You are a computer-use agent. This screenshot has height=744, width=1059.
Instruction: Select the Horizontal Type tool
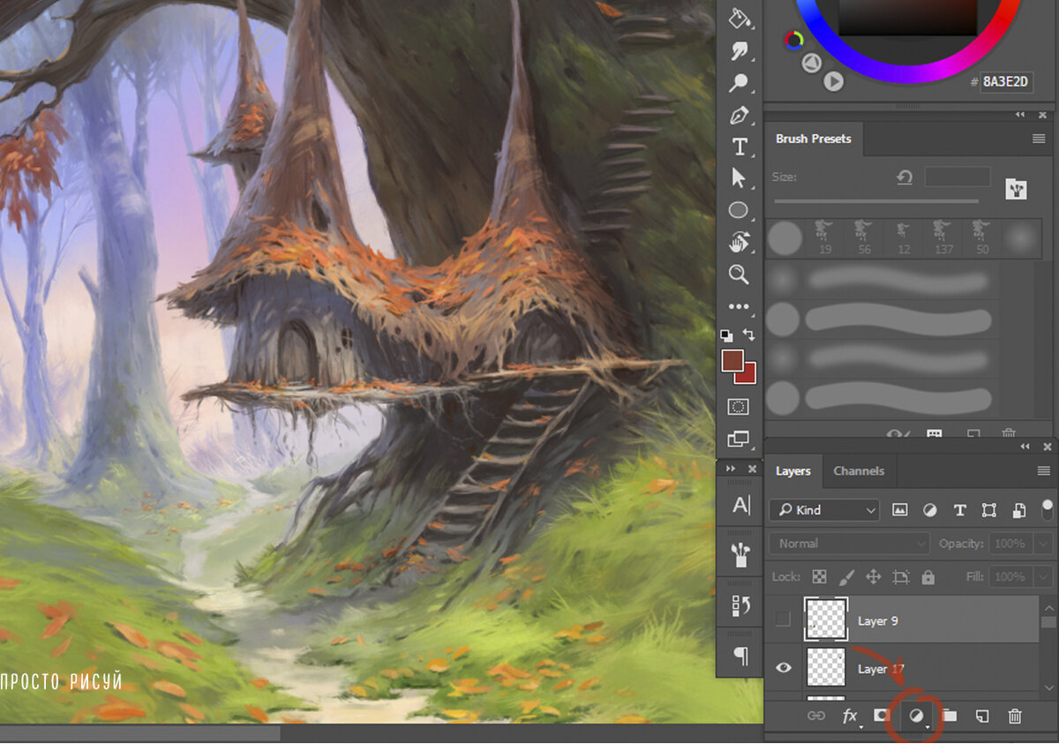point(739,147)
